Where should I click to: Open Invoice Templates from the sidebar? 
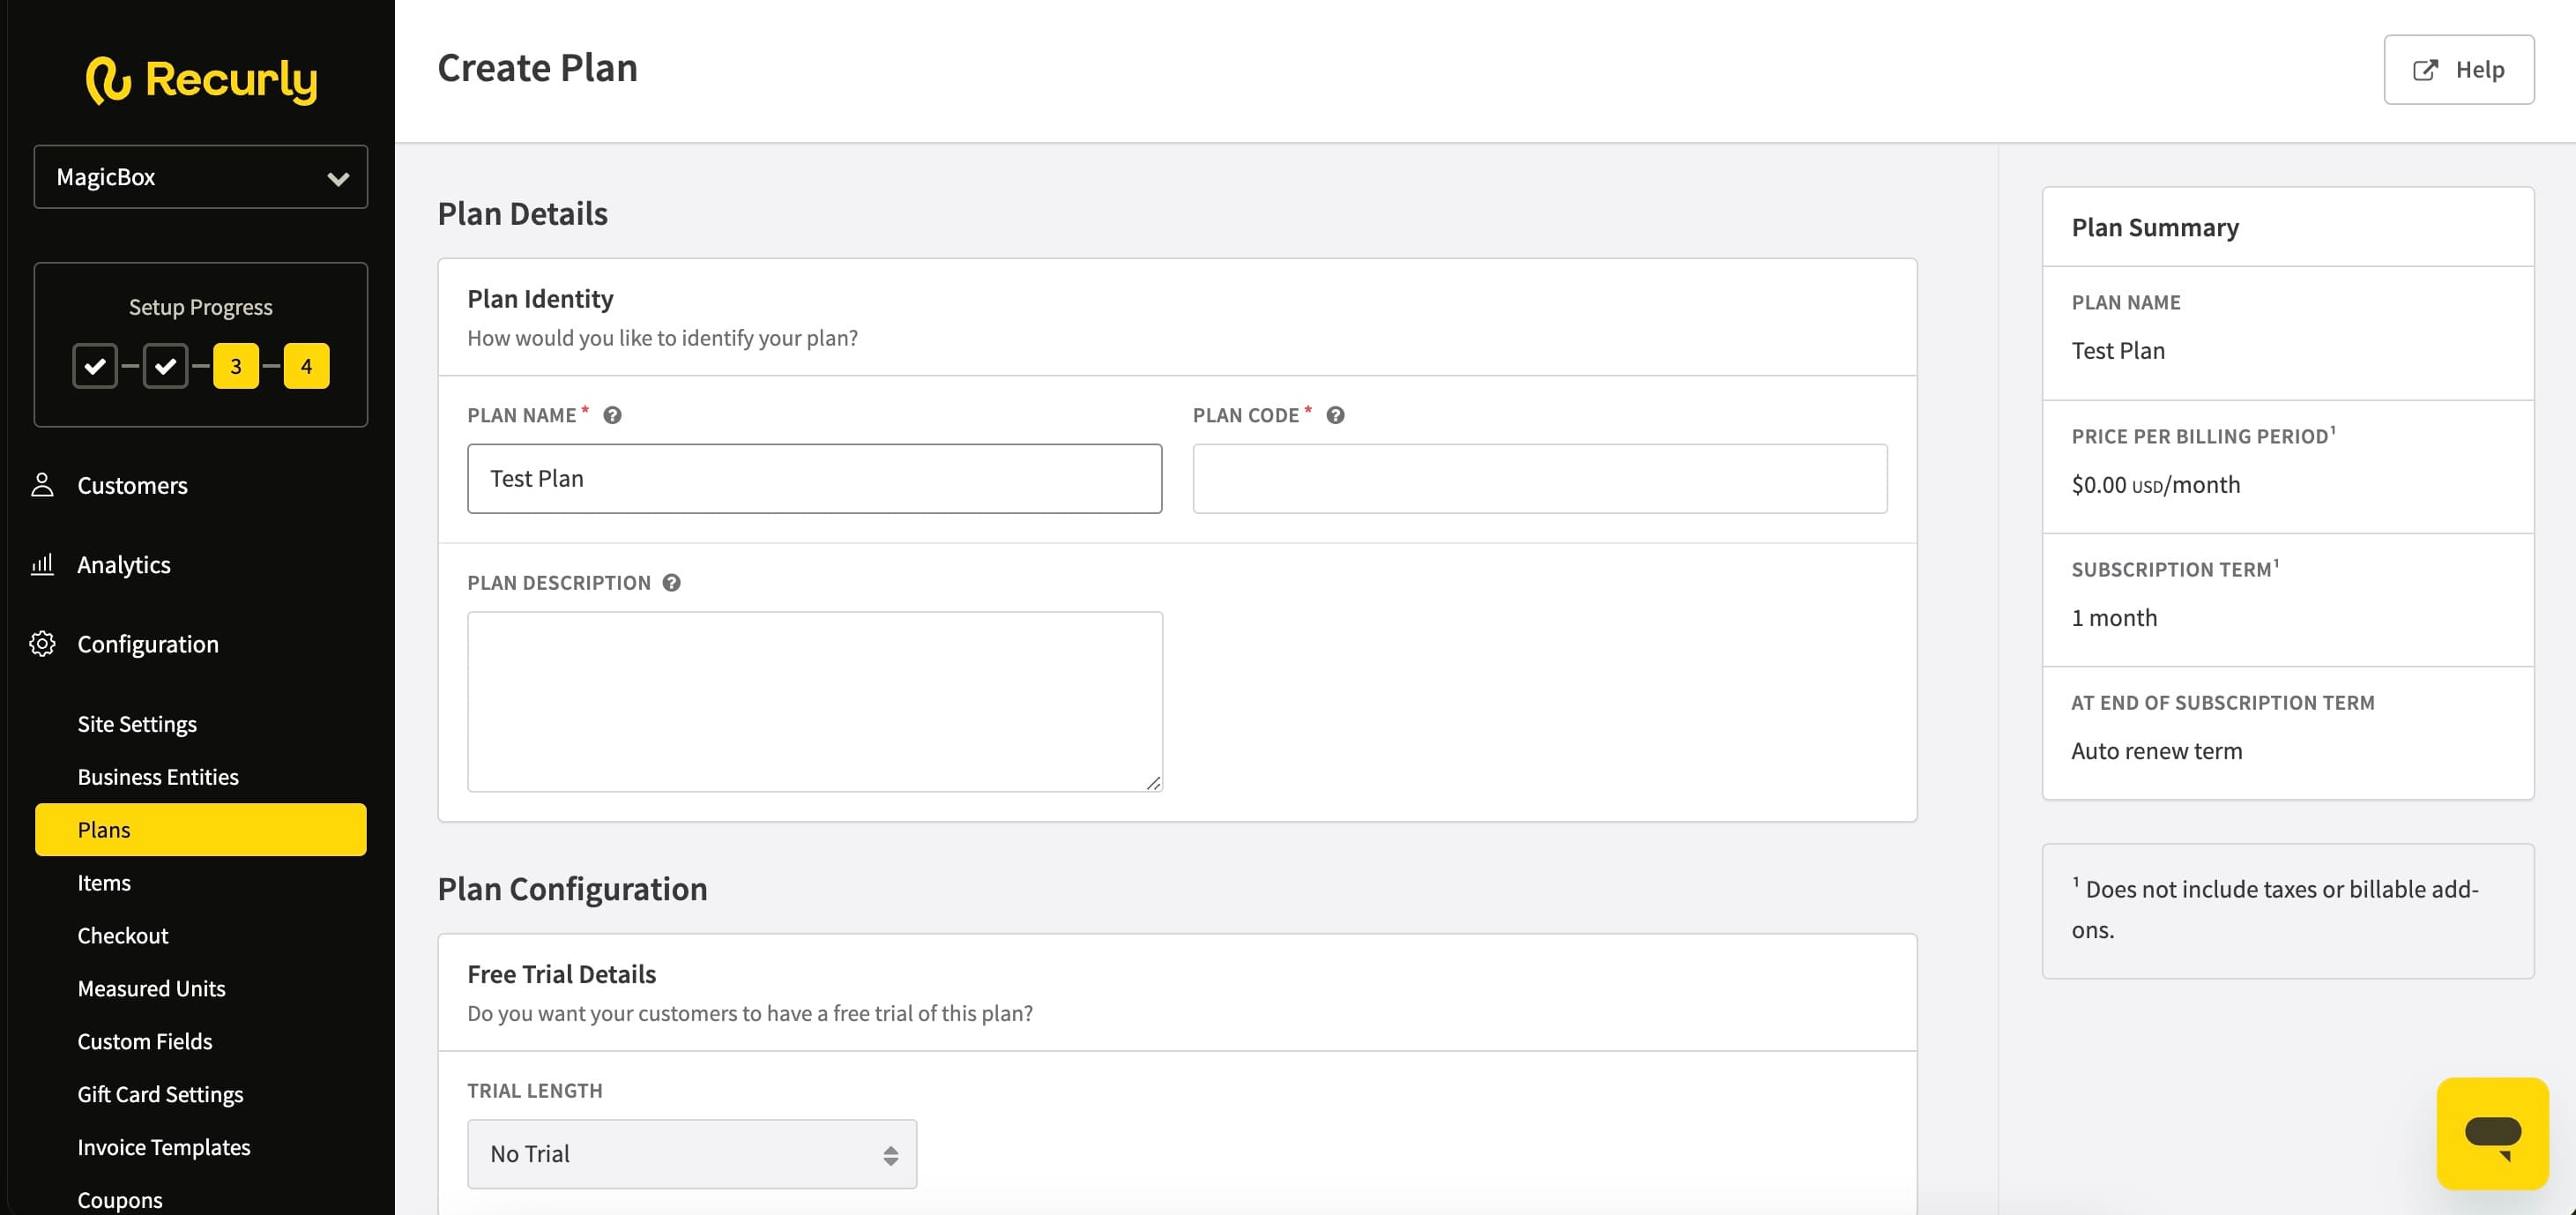click(164, 1146)
